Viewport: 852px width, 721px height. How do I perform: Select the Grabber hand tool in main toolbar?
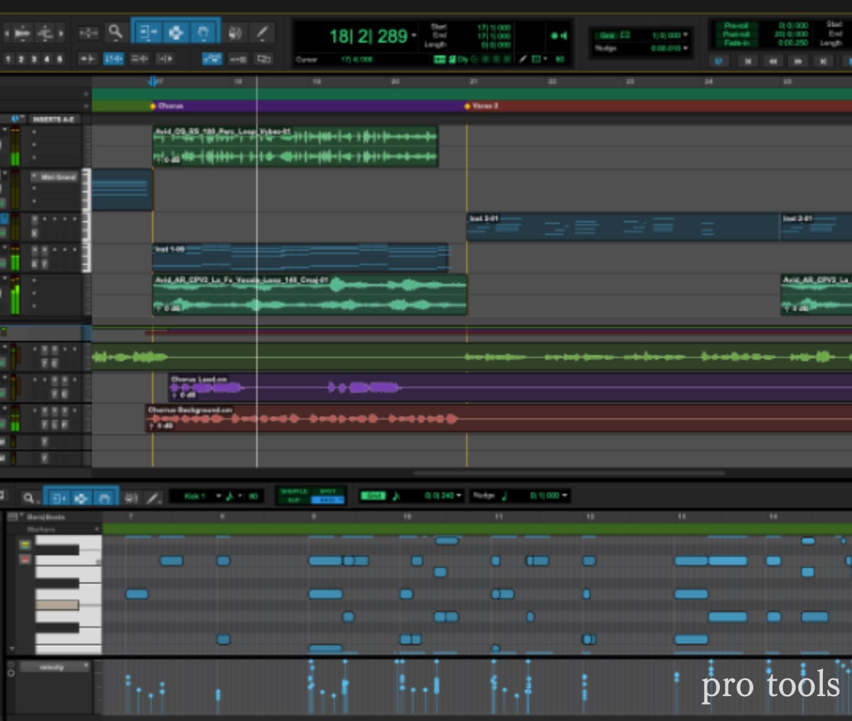click(203, 33)
